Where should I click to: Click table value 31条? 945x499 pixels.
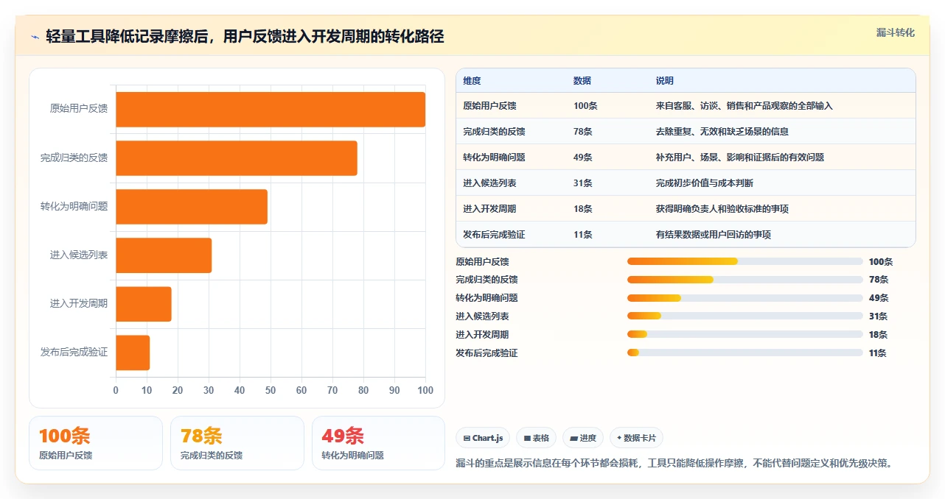click(x=583, y=183)
